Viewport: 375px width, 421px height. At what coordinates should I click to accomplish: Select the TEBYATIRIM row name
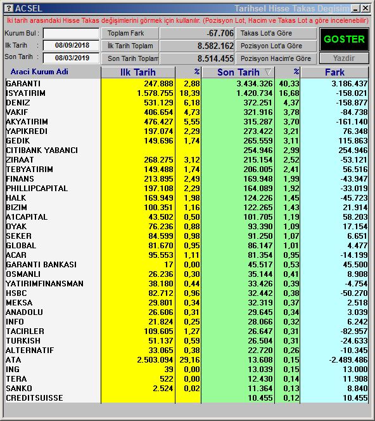30,170
